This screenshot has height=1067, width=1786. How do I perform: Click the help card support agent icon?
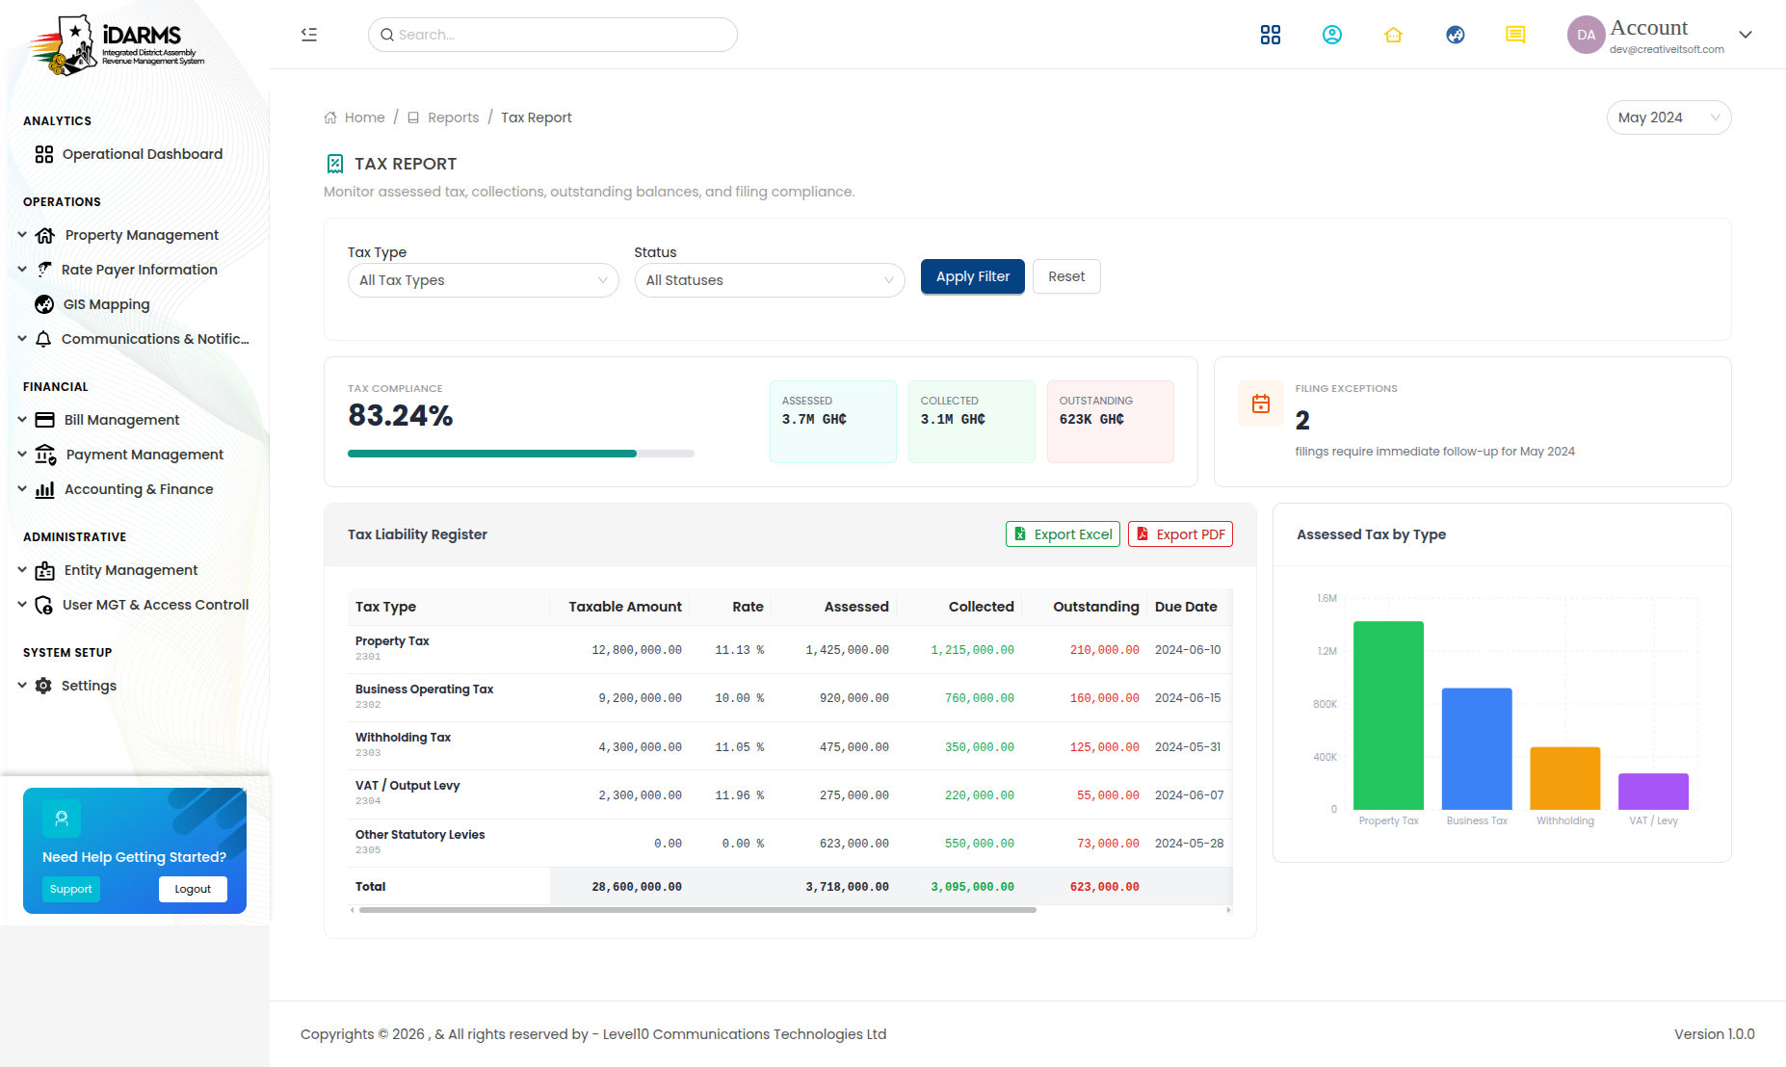tap(62, 819)
